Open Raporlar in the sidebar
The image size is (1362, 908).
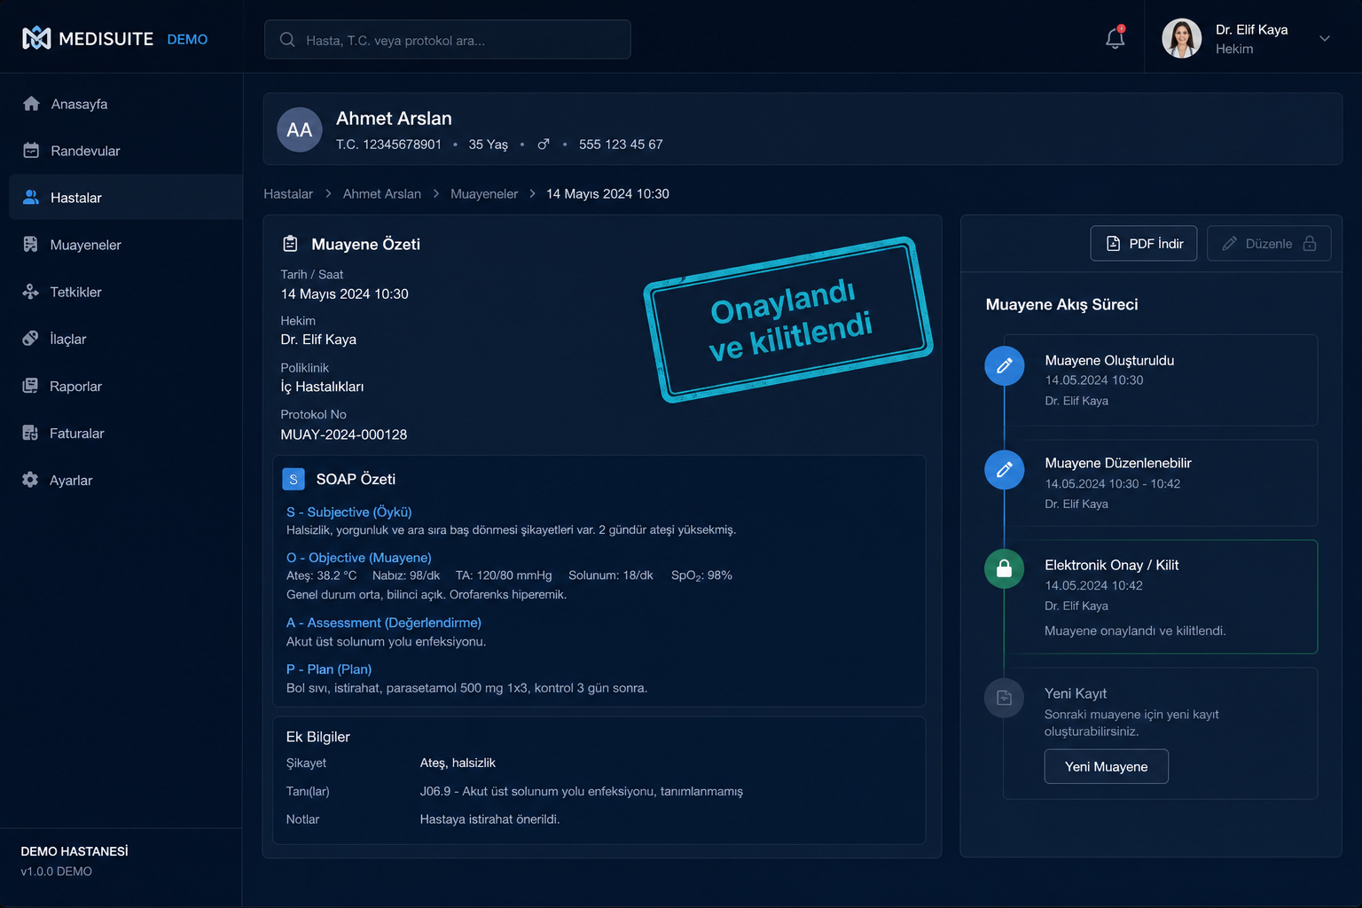(126, 386)
